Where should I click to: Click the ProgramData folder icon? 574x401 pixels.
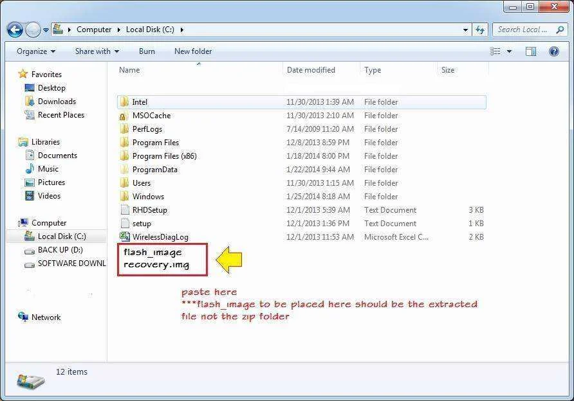pyautogui.click(x=124, y=170)
